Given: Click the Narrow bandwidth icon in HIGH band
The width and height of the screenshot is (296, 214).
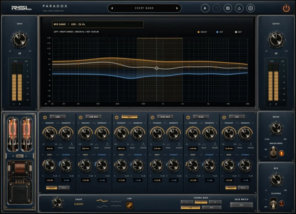Looking at the screenshot, I should [215, 144].
